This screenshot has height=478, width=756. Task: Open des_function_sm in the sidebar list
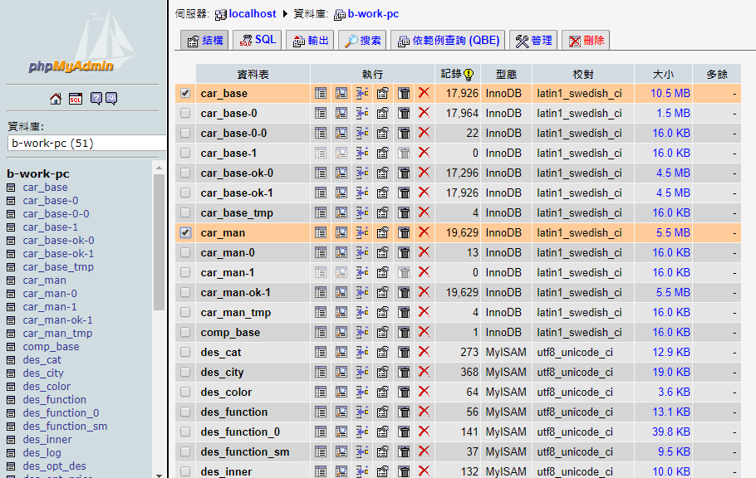coord(65,426)
